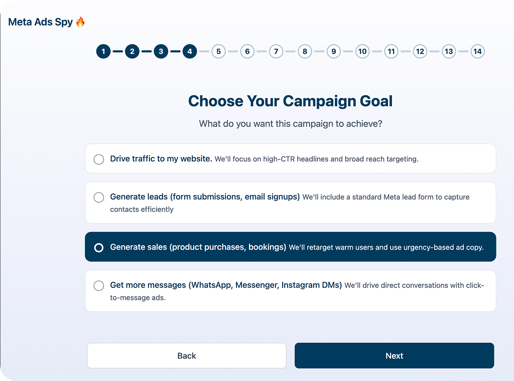
Task: Toggle the Generate sales radio option
Action: coord(99,247)
